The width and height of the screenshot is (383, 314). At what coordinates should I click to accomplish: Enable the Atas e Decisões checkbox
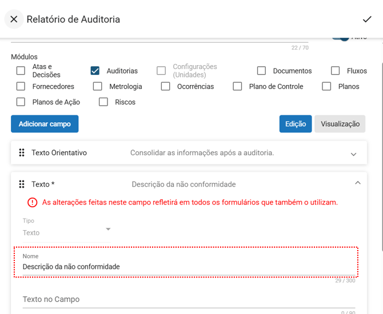tap(21, 71)
